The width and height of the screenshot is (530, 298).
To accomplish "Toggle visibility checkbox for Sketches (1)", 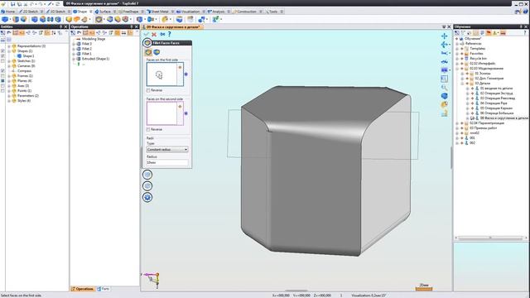I will pos(2,61).
